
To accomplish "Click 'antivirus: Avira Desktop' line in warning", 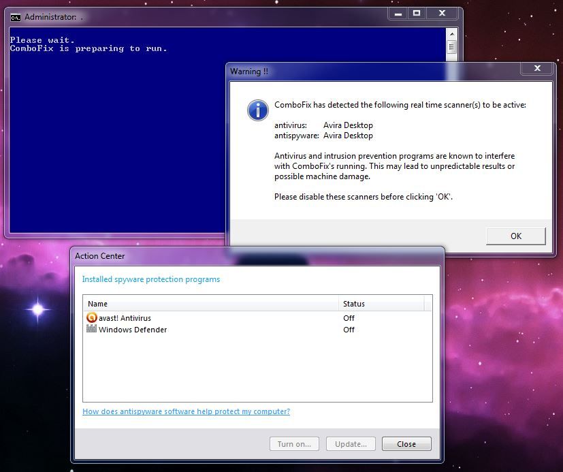I will (x=323, y=125).
